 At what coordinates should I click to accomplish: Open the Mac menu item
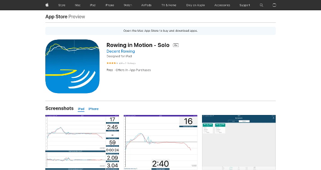[x=78, y=5]
